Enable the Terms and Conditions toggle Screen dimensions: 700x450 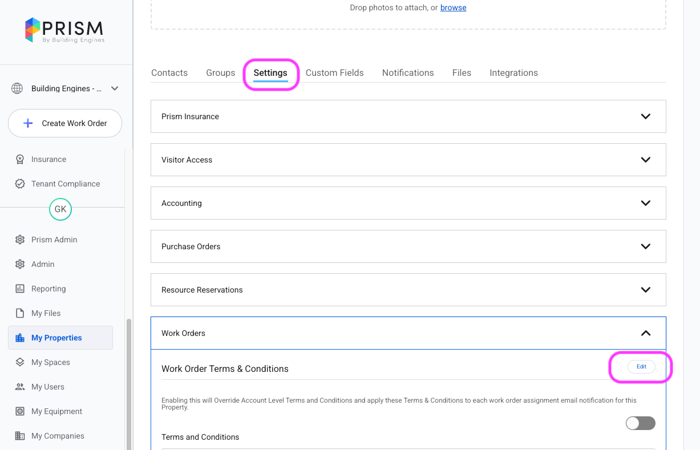point(640,423)
